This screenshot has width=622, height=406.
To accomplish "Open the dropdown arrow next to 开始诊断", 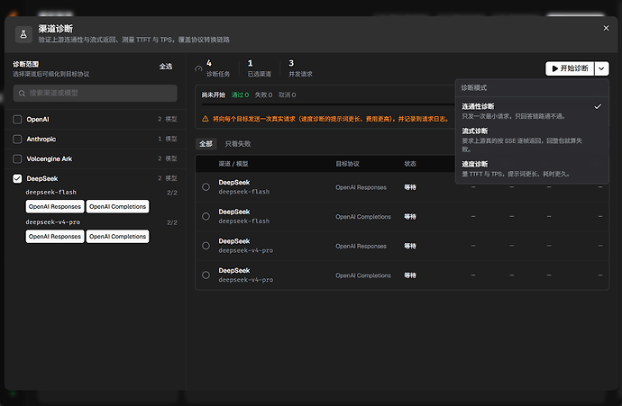I will coord(601,68).
